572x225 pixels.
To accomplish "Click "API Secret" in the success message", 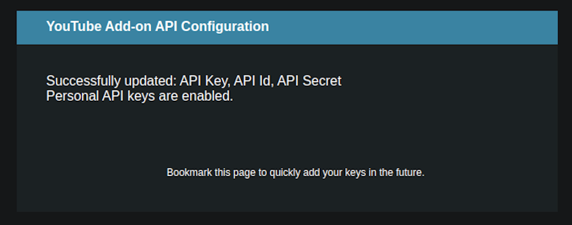I will pos(309,81).
